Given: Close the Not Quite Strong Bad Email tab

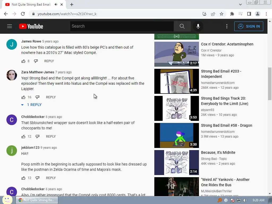Looking at the screenshot, I should coord(62,5).
